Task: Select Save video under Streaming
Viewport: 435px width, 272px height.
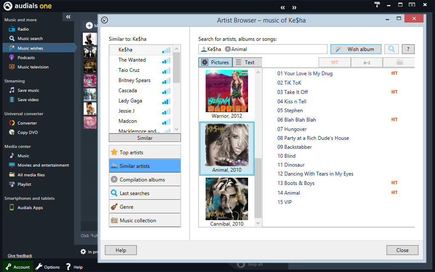Action: tap(29, 99)
